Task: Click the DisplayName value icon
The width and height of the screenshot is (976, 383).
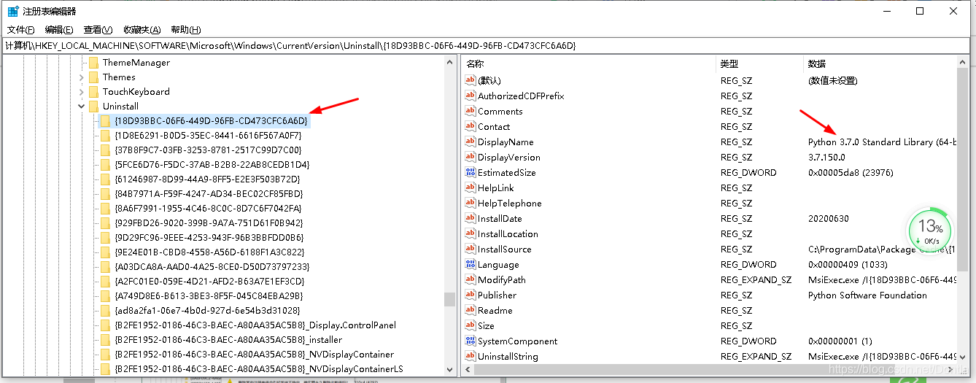Action: point(470,142)
